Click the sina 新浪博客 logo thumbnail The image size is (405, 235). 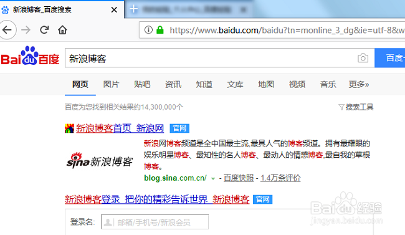pyautogui.click(x=100, y=161)
